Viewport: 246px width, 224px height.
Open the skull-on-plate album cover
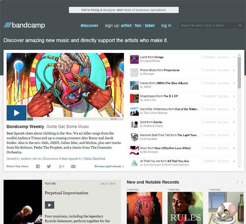[226, 208]
